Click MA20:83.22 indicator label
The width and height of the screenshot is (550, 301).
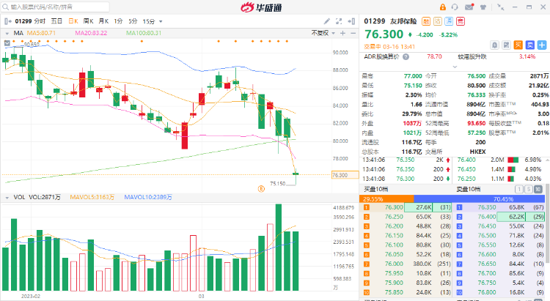[91, 33]
